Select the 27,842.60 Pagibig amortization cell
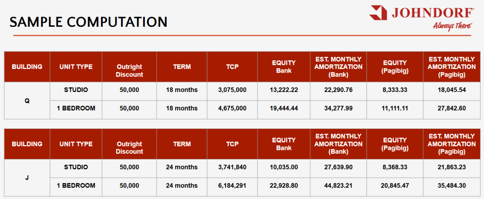 coord(452,109)
